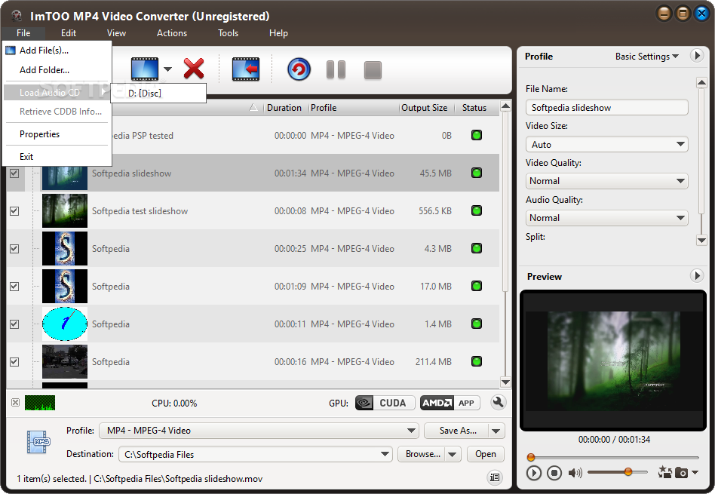Screen dimensions: 715x494
Task: Choose Exit from File menu
Action: point(57,156)
